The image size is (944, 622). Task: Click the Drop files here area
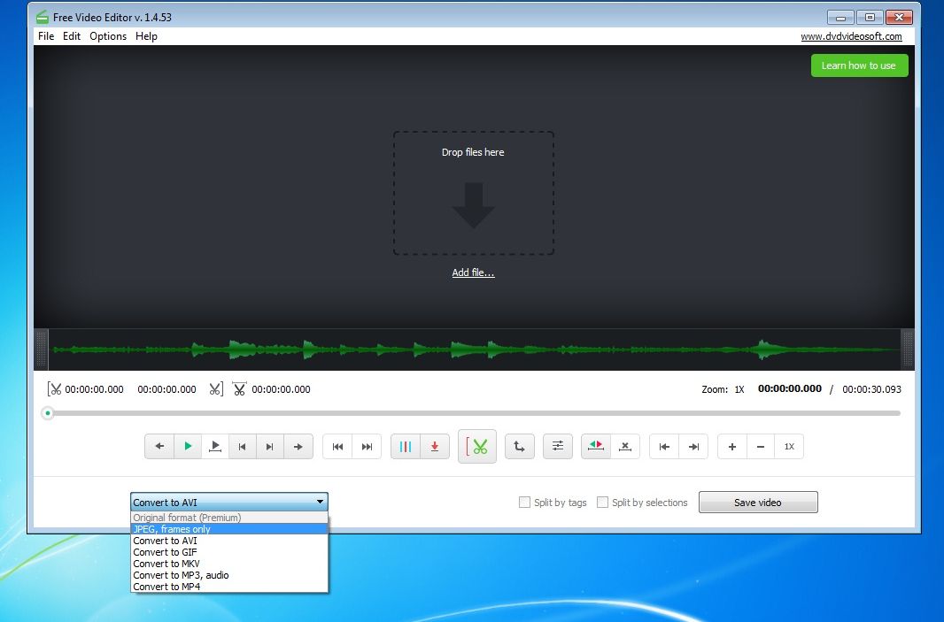coord(473,193)
